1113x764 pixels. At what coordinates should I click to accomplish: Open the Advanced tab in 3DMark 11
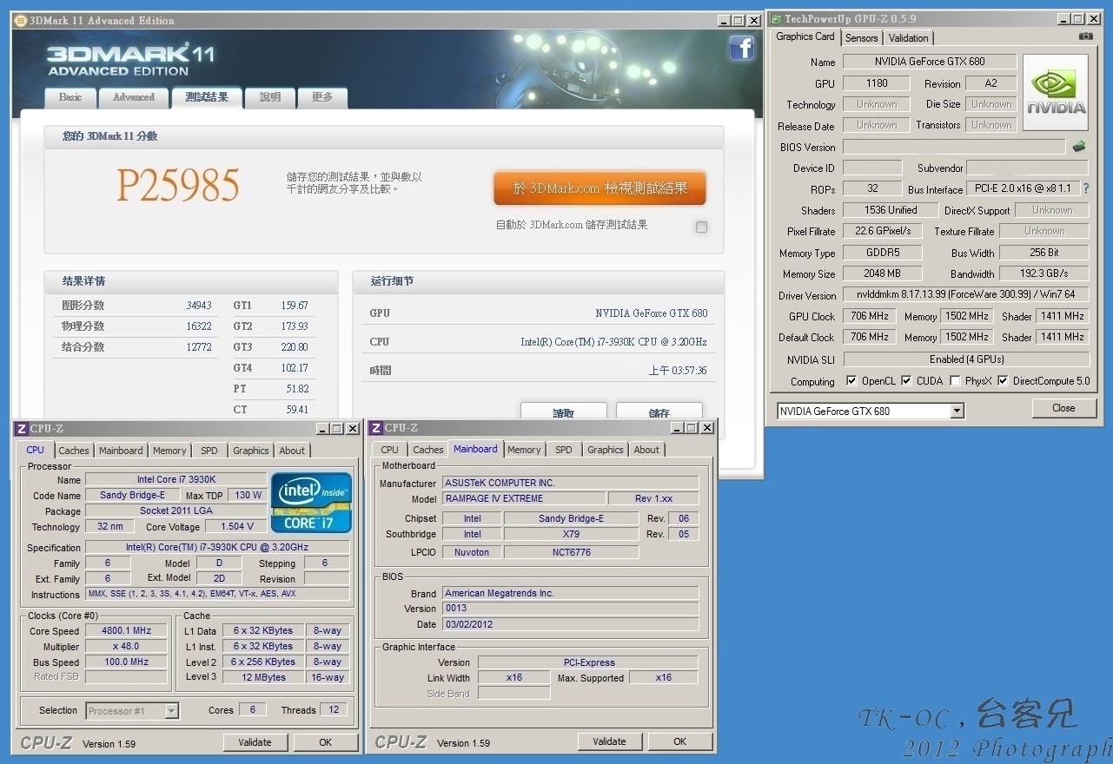pyautogui.click(x=133, y=97)
